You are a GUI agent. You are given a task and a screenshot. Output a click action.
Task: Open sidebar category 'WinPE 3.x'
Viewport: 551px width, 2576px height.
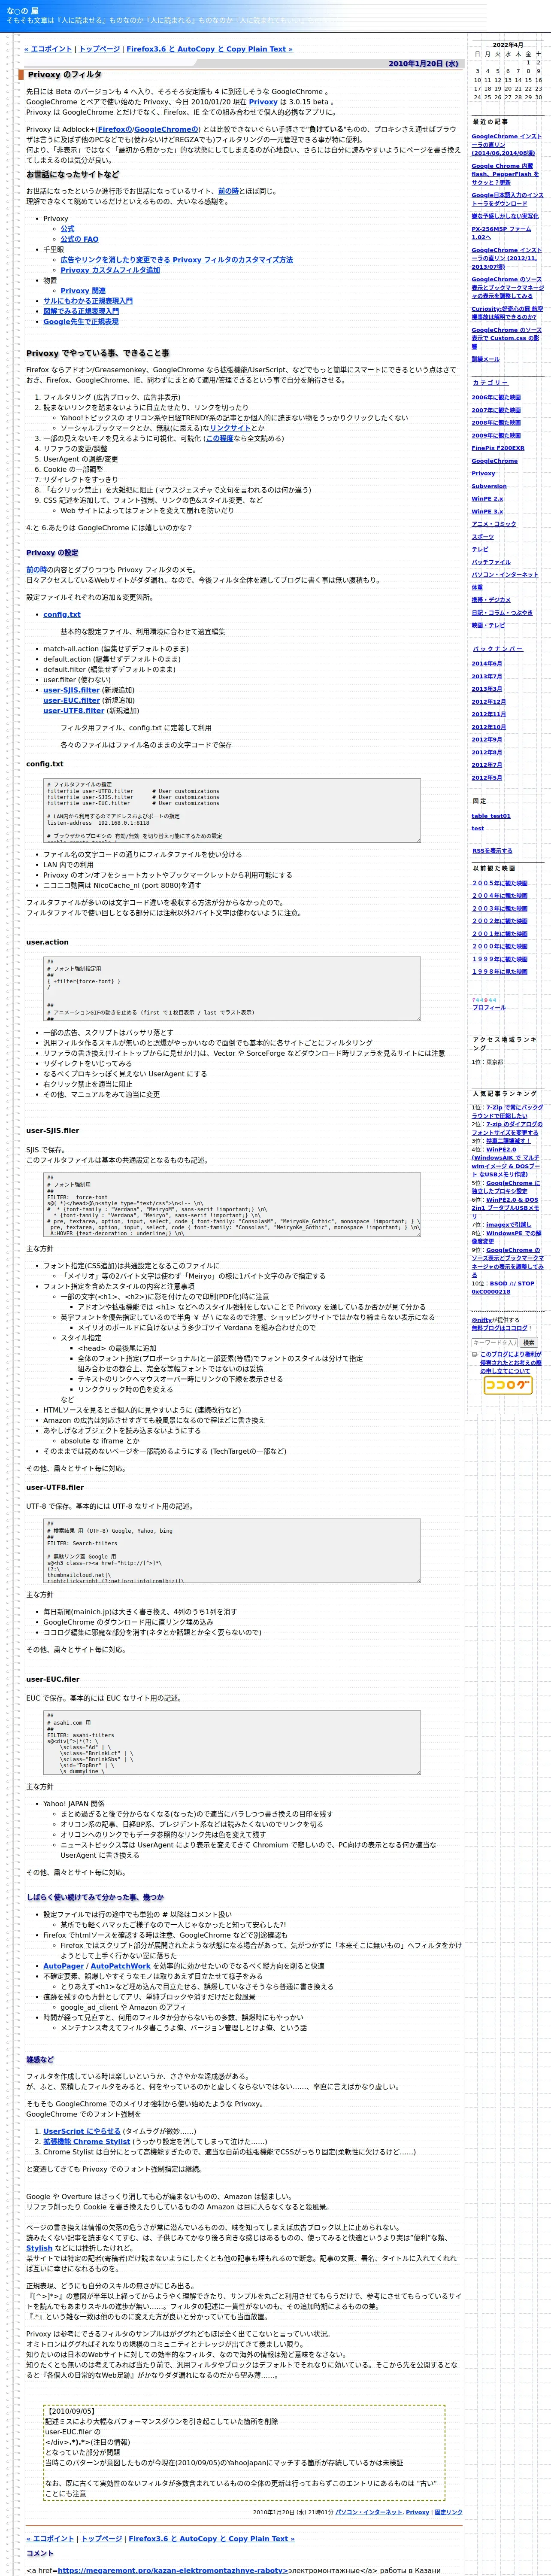pos(488,512)
